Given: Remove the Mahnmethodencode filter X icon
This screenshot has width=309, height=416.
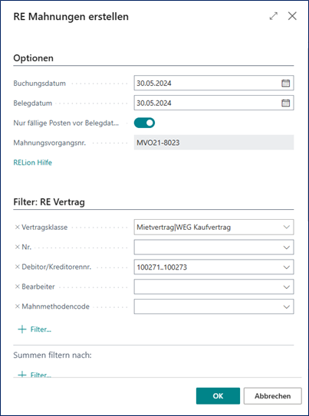Looking at the screenshot, I should 18,306.
